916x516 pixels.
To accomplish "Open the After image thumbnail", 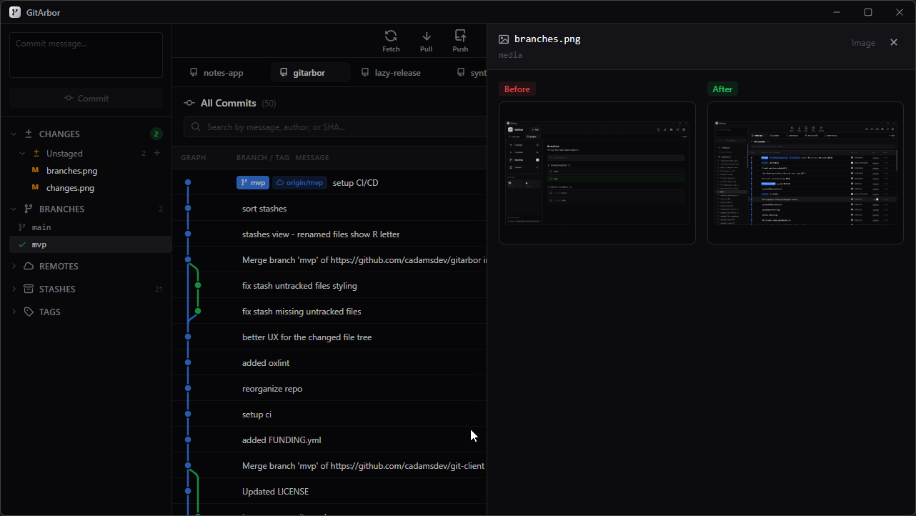I will [805, 173].
